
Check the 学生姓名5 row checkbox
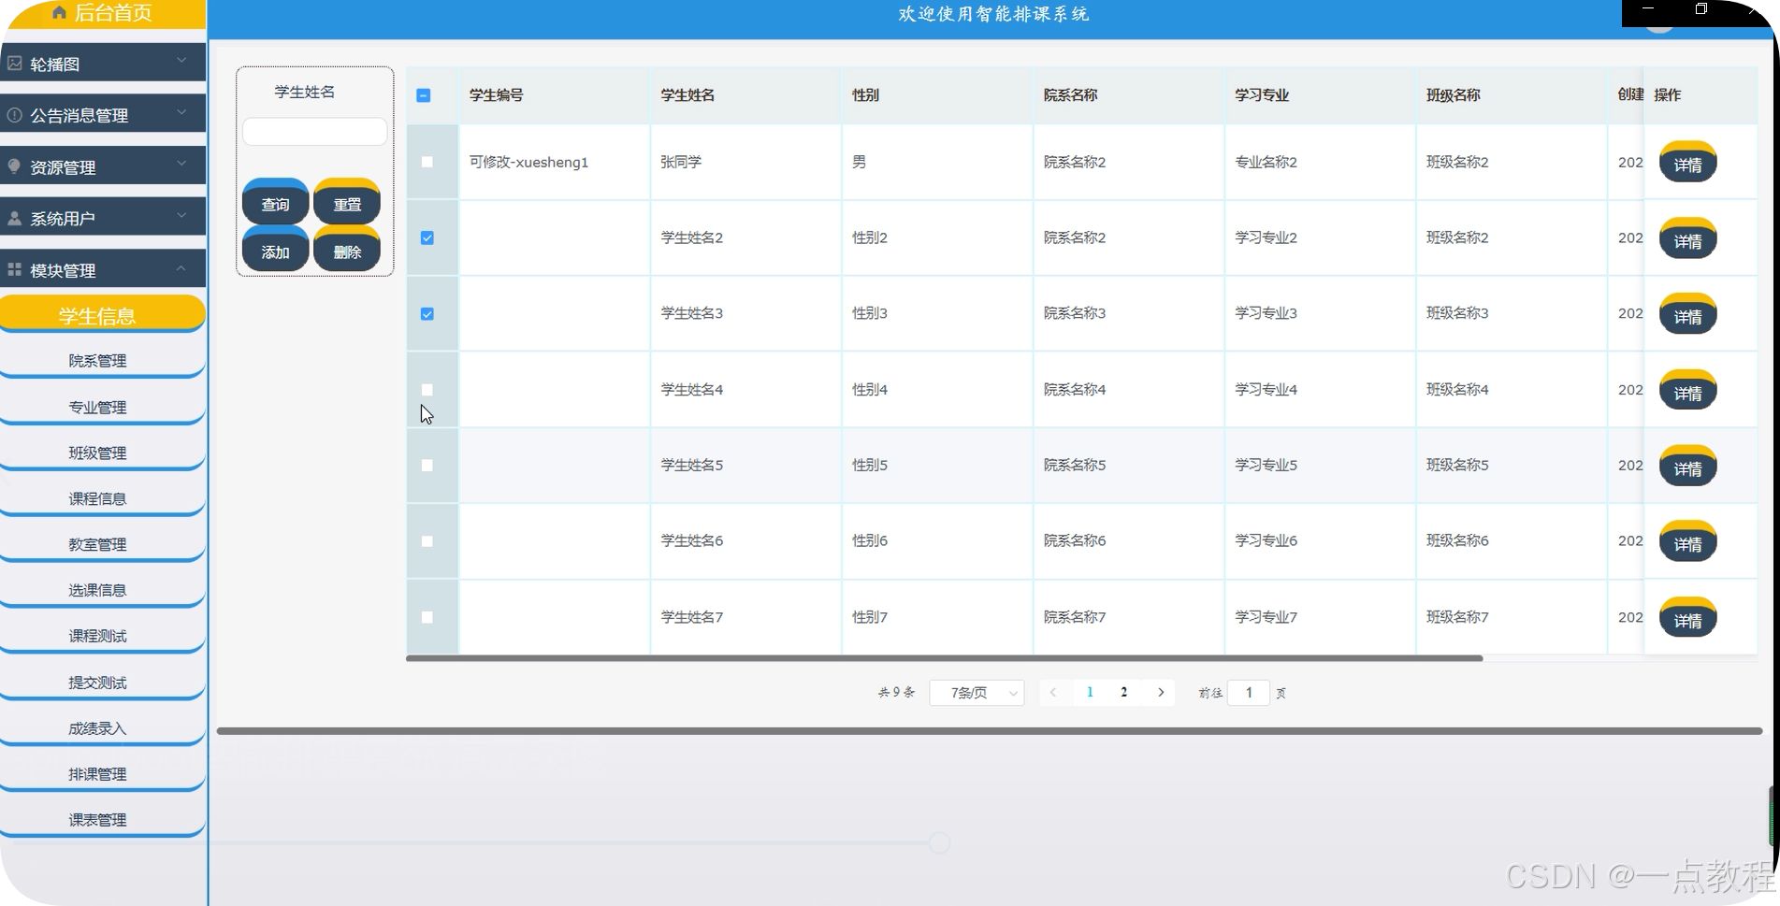pyautogui.click(x=427, y=466)
